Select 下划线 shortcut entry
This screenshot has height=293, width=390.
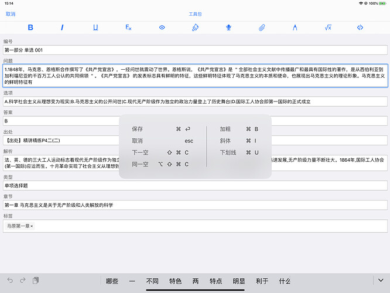[240, 152]
